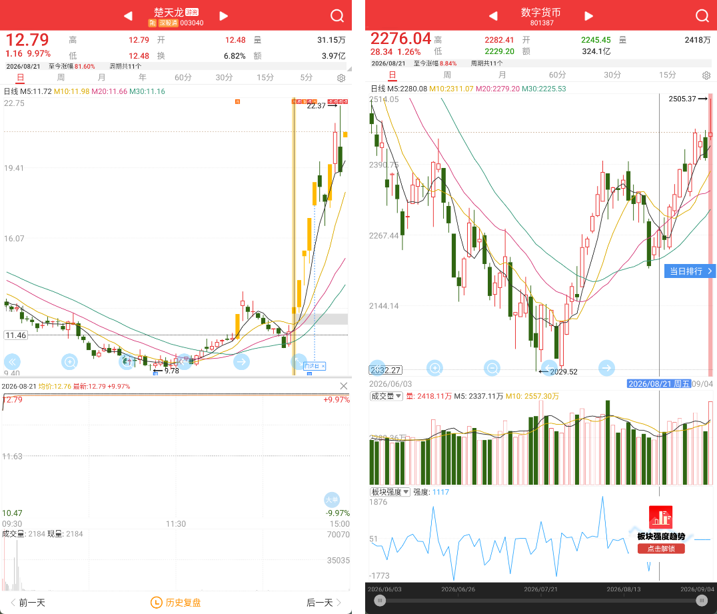Click the 数字货币 index value 2276.04
717x614 pixels.
click(400, 39)
